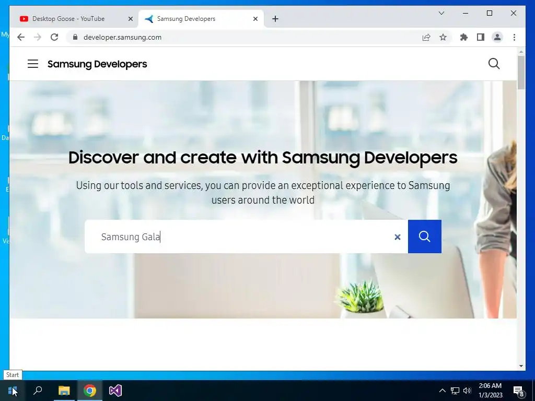The image size is (535, 401).
Task: Show hidden tray icons chevron
Action: pyautogui.click(x=442, y=391)
